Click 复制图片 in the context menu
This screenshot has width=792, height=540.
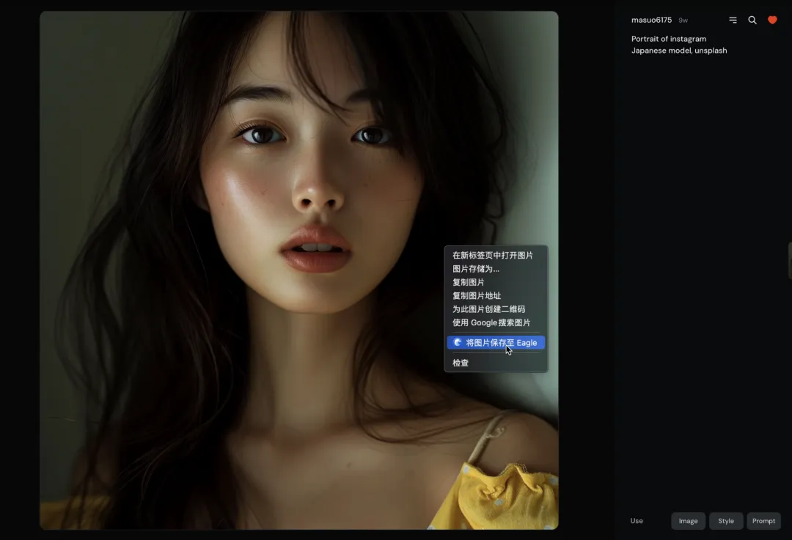468,282
